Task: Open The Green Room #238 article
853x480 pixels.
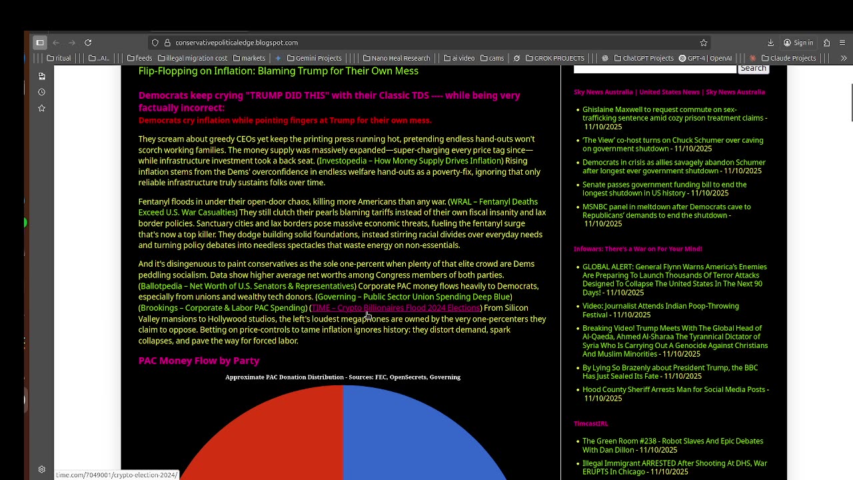Action: click(672, 445)
